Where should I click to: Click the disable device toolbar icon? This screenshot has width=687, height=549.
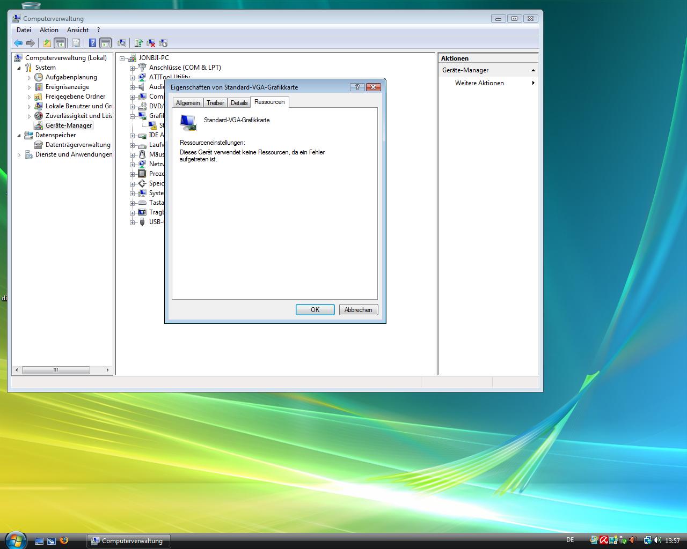(163, 43)
